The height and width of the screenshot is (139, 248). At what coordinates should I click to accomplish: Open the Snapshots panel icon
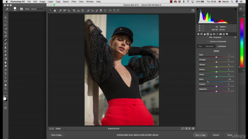(x=227, y=34)
